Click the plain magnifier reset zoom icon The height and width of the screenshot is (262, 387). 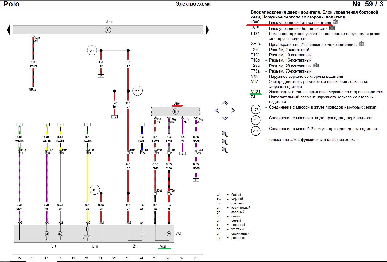(225, 134)
